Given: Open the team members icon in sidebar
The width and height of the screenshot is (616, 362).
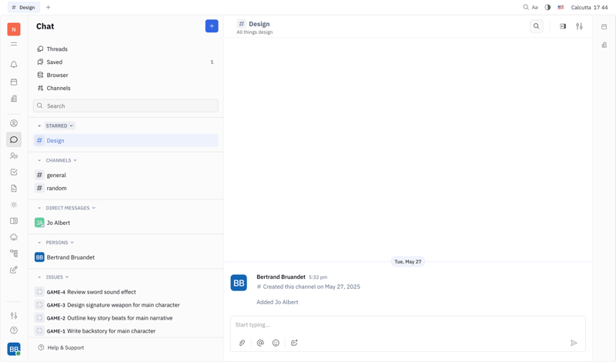Looking at the screenshot, I should coord(14,156).
